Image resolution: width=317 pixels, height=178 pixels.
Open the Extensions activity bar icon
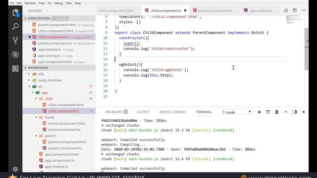point(15,69)
